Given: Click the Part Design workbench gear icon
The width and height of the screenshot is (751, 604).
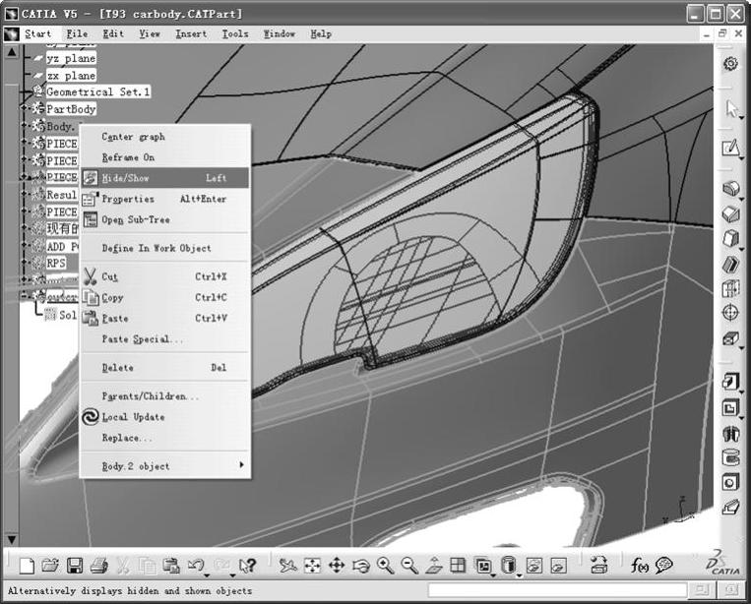Looking at the screenshot, I should 730,63.
